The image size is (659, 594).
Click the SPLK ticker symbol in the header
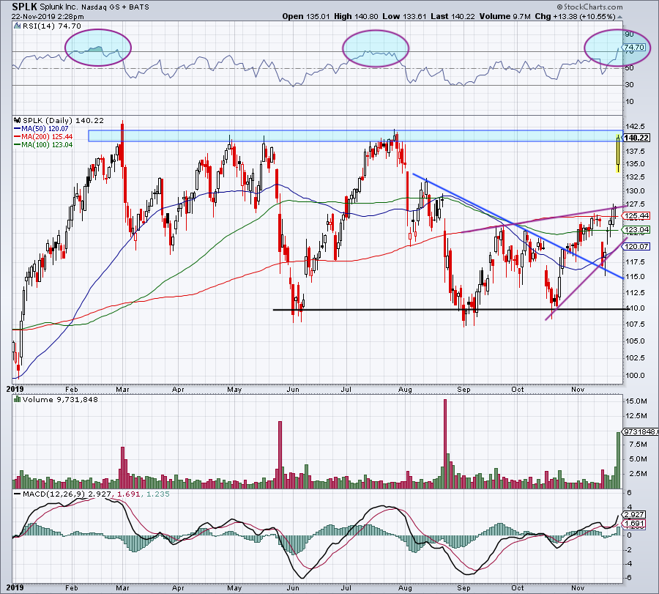24,7
